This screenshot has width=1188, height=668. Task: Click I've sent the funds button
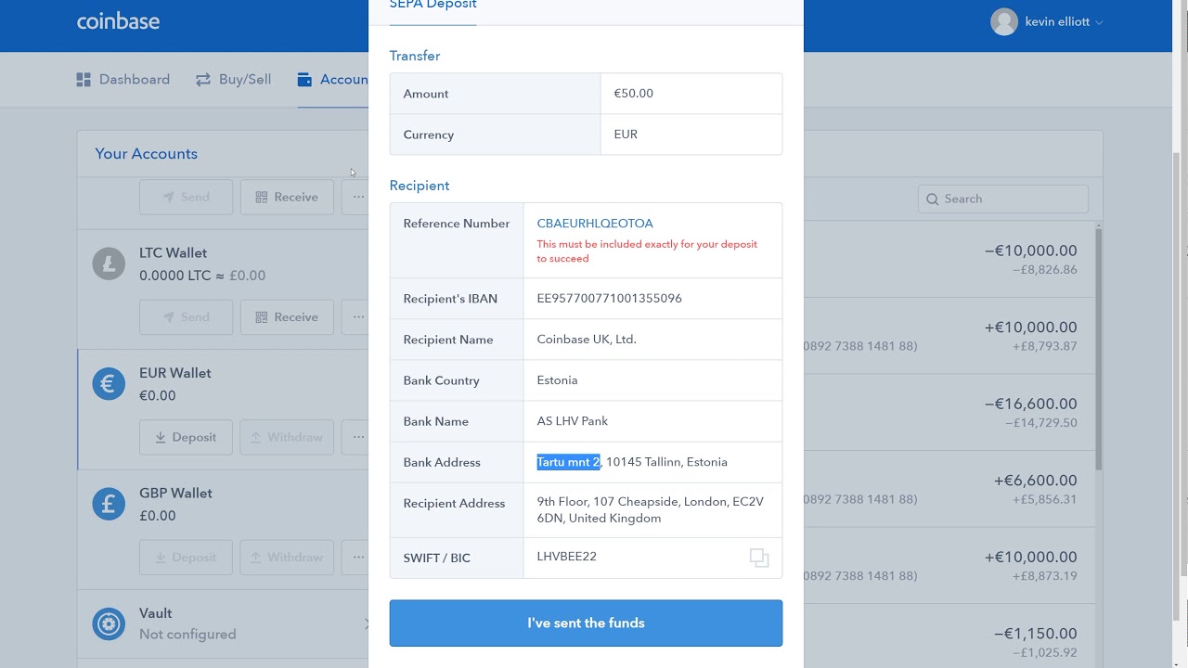pos(586,623)
